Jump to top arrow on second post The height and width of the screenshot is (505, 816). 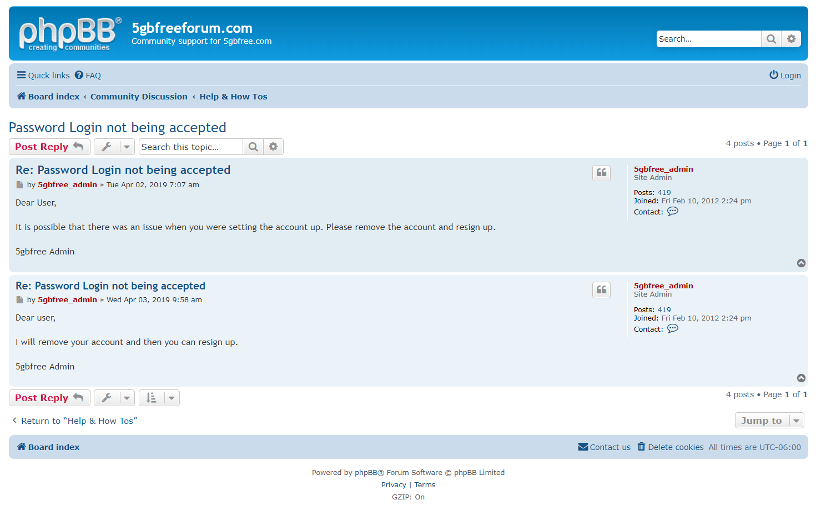801,378
